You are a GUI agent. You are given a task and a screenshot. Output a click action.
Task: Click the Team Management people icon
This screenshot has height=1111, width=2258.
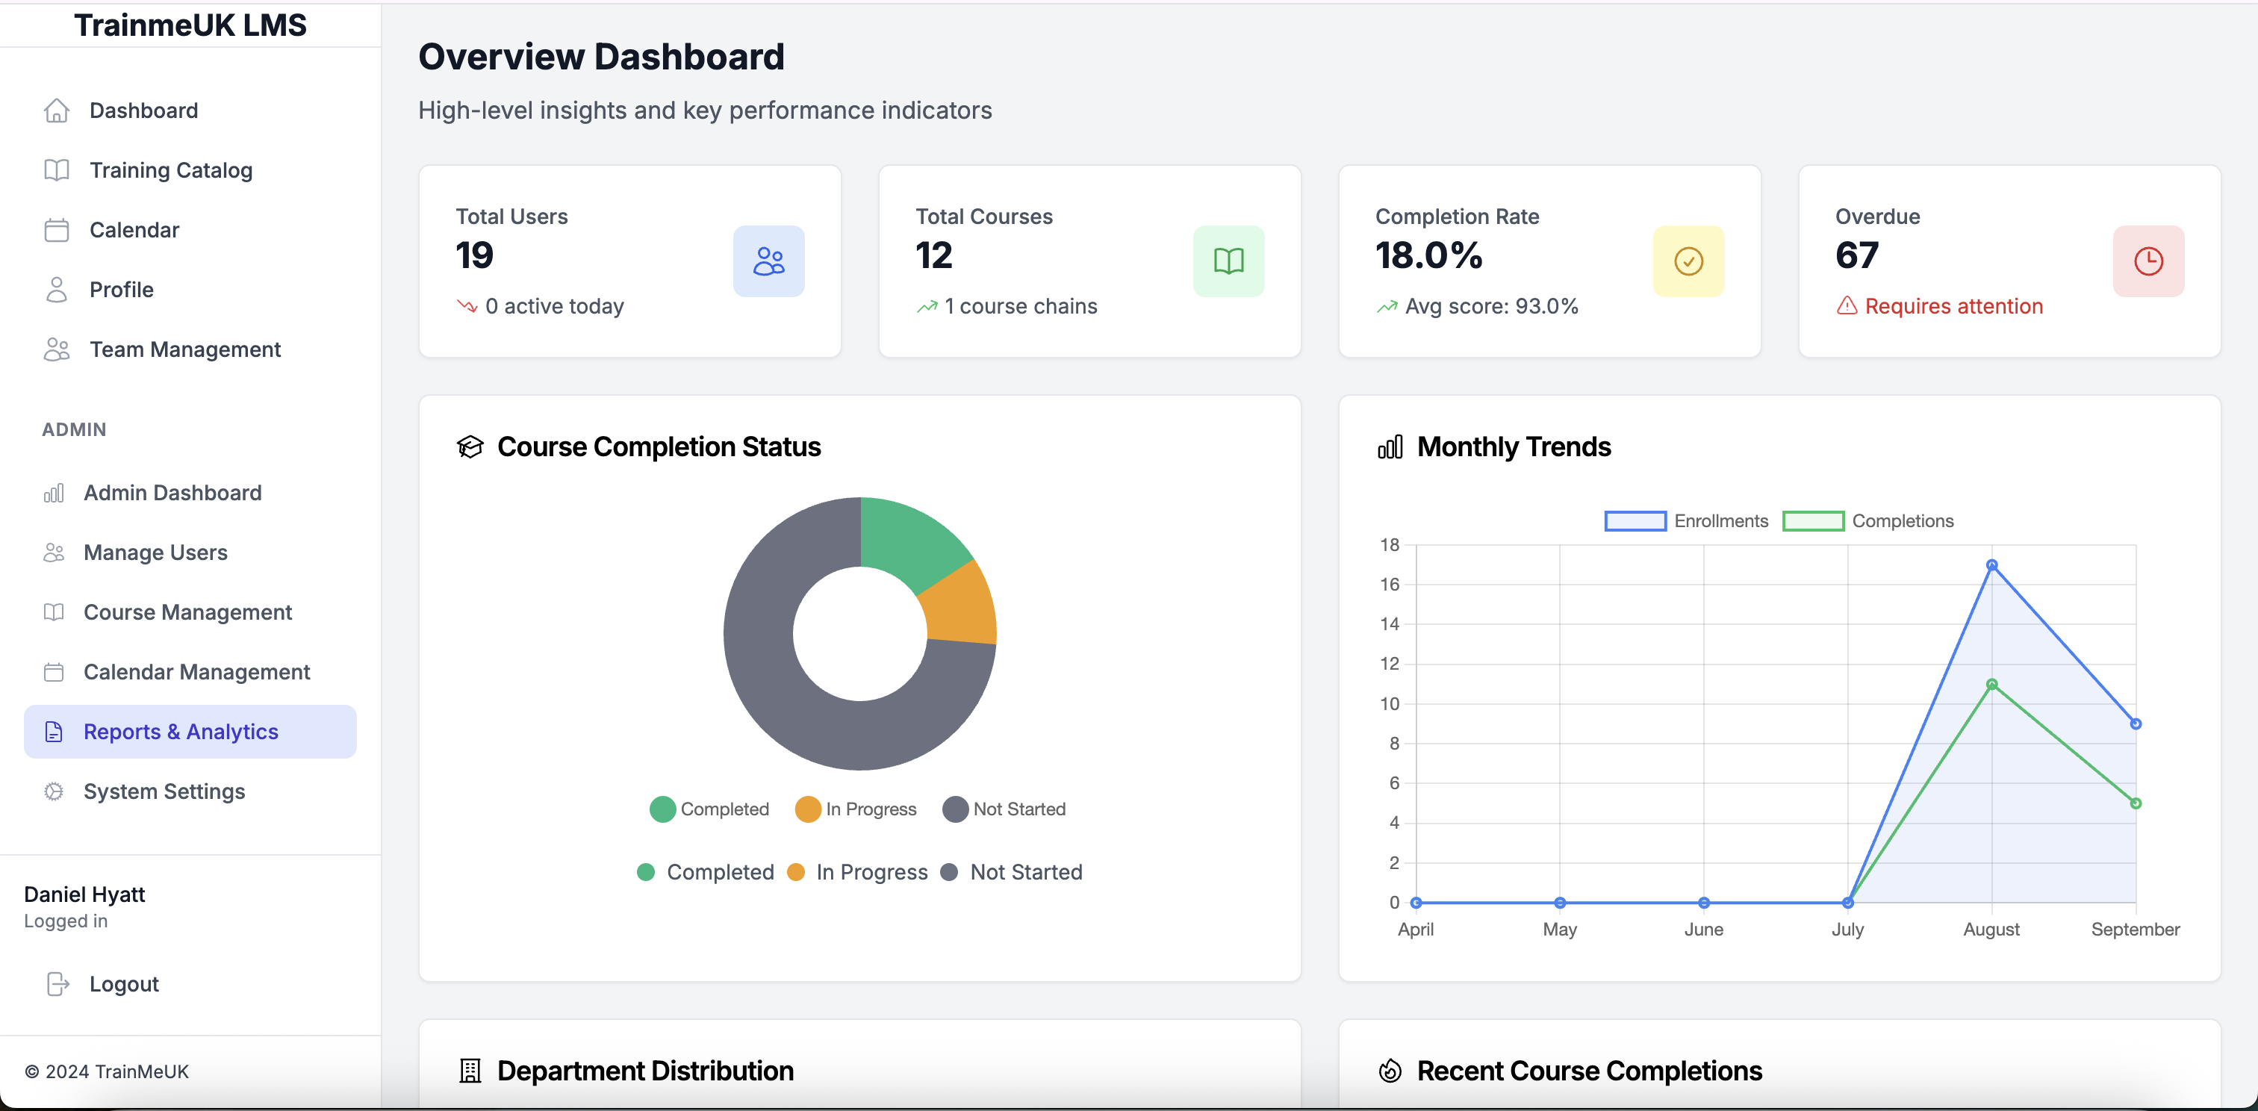56,349
